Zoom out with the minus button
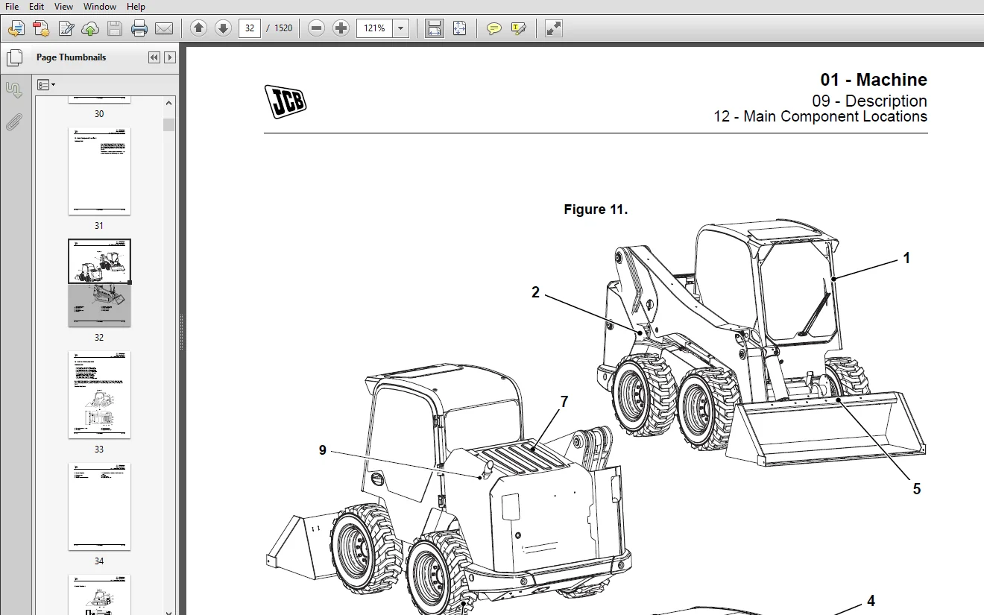 click(x=317, y=28)
